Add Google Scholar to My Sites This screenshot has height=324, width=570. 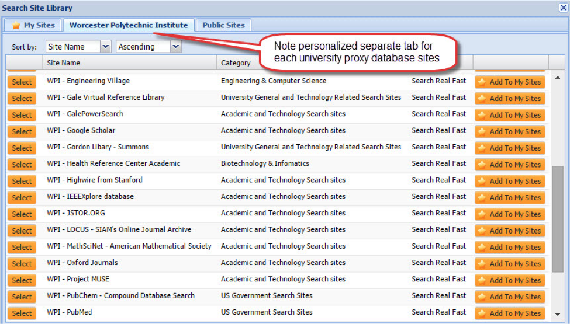click(510, 131)
